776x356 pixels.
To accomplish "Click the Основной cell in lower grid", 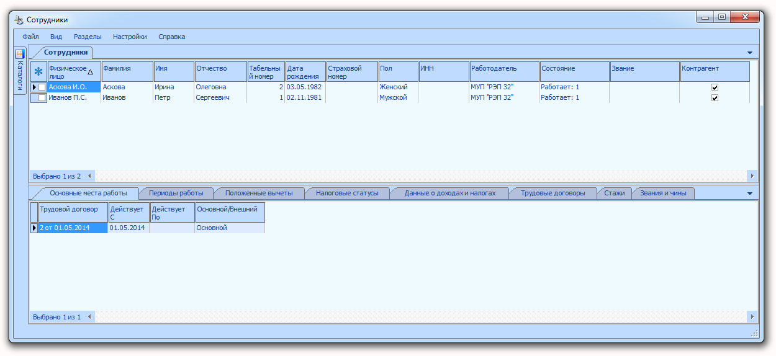I will 230,228.
